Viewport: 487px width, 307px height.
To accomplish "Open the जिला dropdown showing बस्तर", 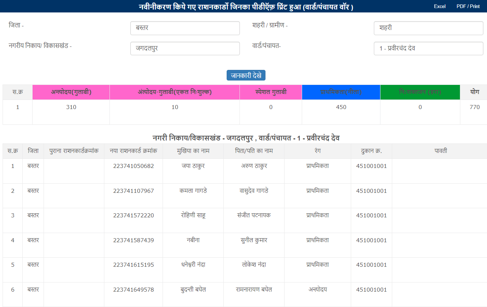I will 185,28.
